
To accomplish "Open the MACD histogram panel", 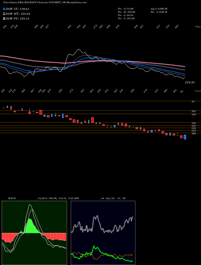I will pos(34,233).
